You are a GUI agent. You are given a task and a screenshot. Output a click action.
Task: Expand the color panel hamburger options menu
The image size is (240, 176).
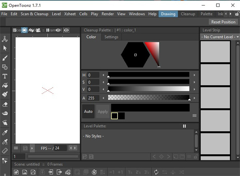pos(194,116)
